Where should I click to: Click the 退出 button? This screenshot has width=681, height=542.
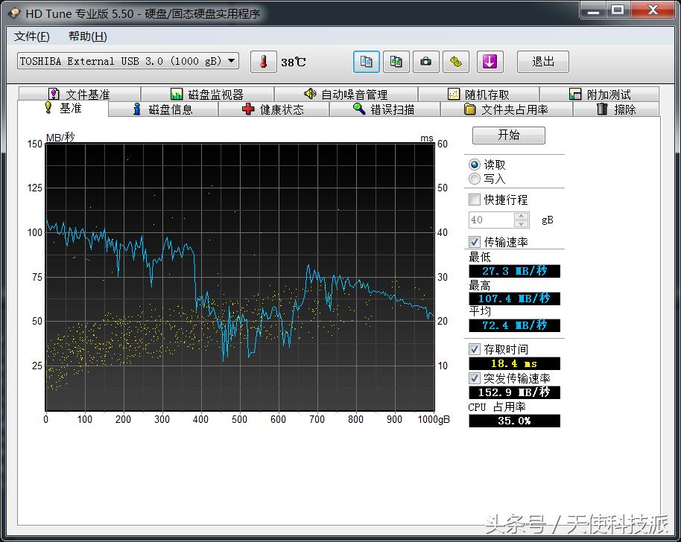pyautogui.click(x=542, y=62)
